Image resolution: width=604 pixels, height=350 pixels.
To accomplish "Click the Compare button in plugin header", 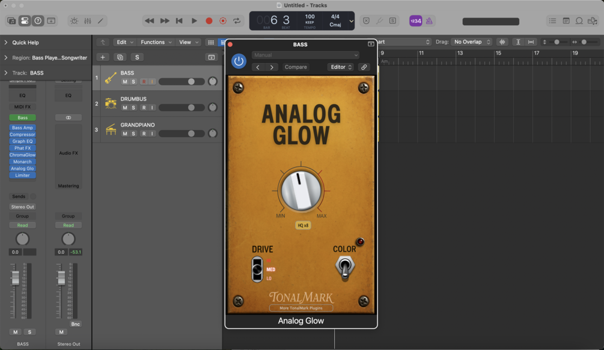I will [296, 67].
